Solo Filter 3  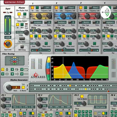point(85,8)
